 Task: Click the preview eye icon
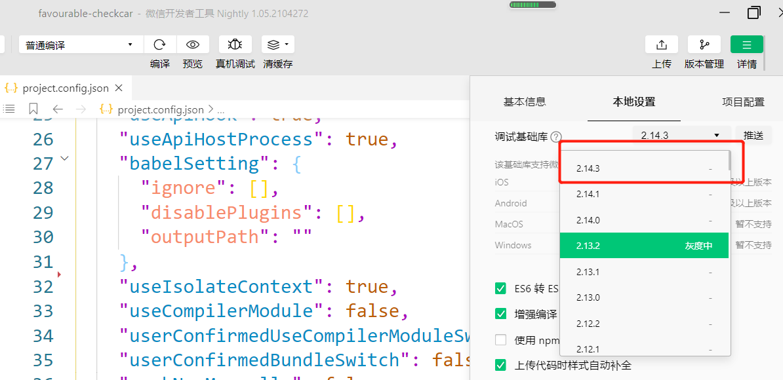(x=193, y=45)
